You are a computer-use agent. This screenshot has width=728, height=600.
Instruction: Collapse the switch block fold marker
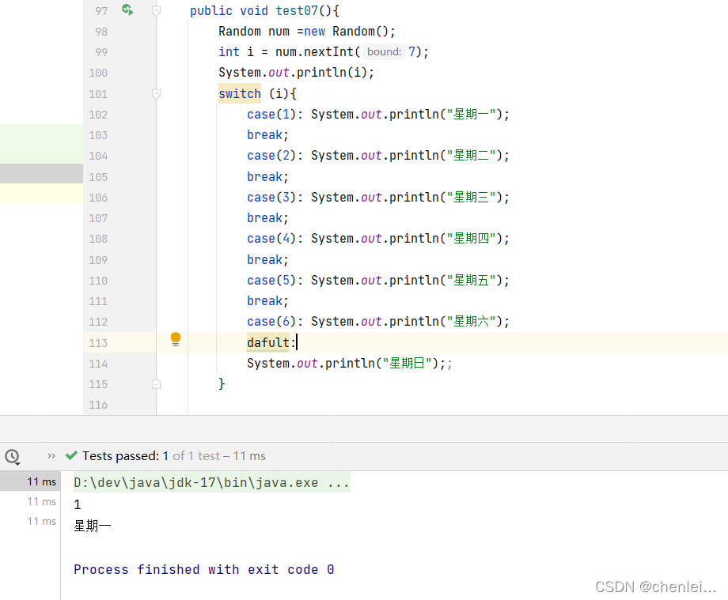click(157, 94)
